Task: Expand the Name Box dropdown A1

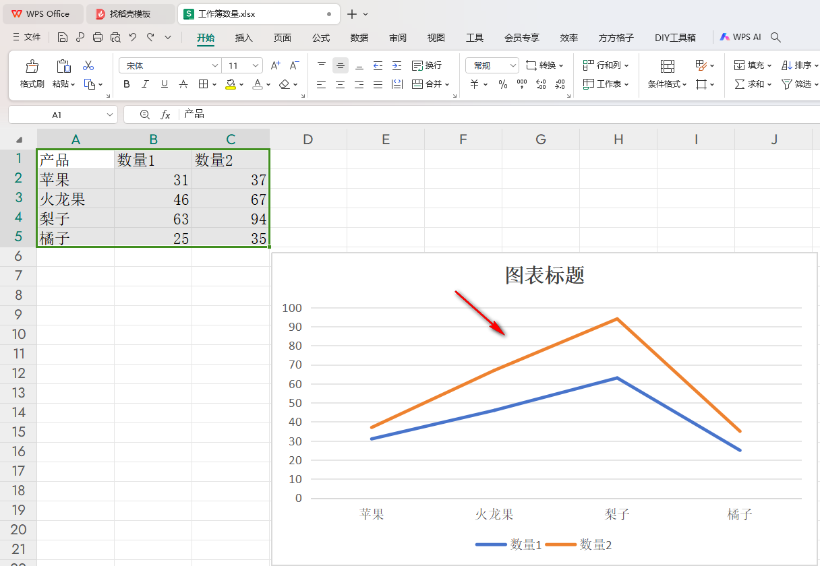Action: click(111, 115)
